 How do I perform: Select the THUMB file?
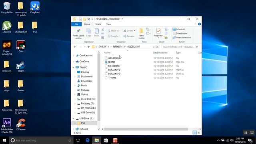point(110,78)
